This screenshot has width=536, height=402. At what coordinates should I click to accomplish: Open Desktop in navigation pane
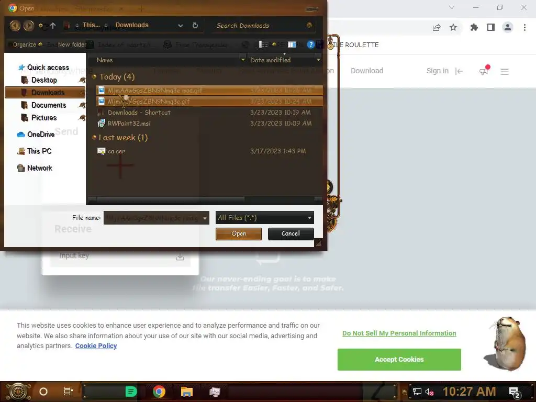pos(44,80)
